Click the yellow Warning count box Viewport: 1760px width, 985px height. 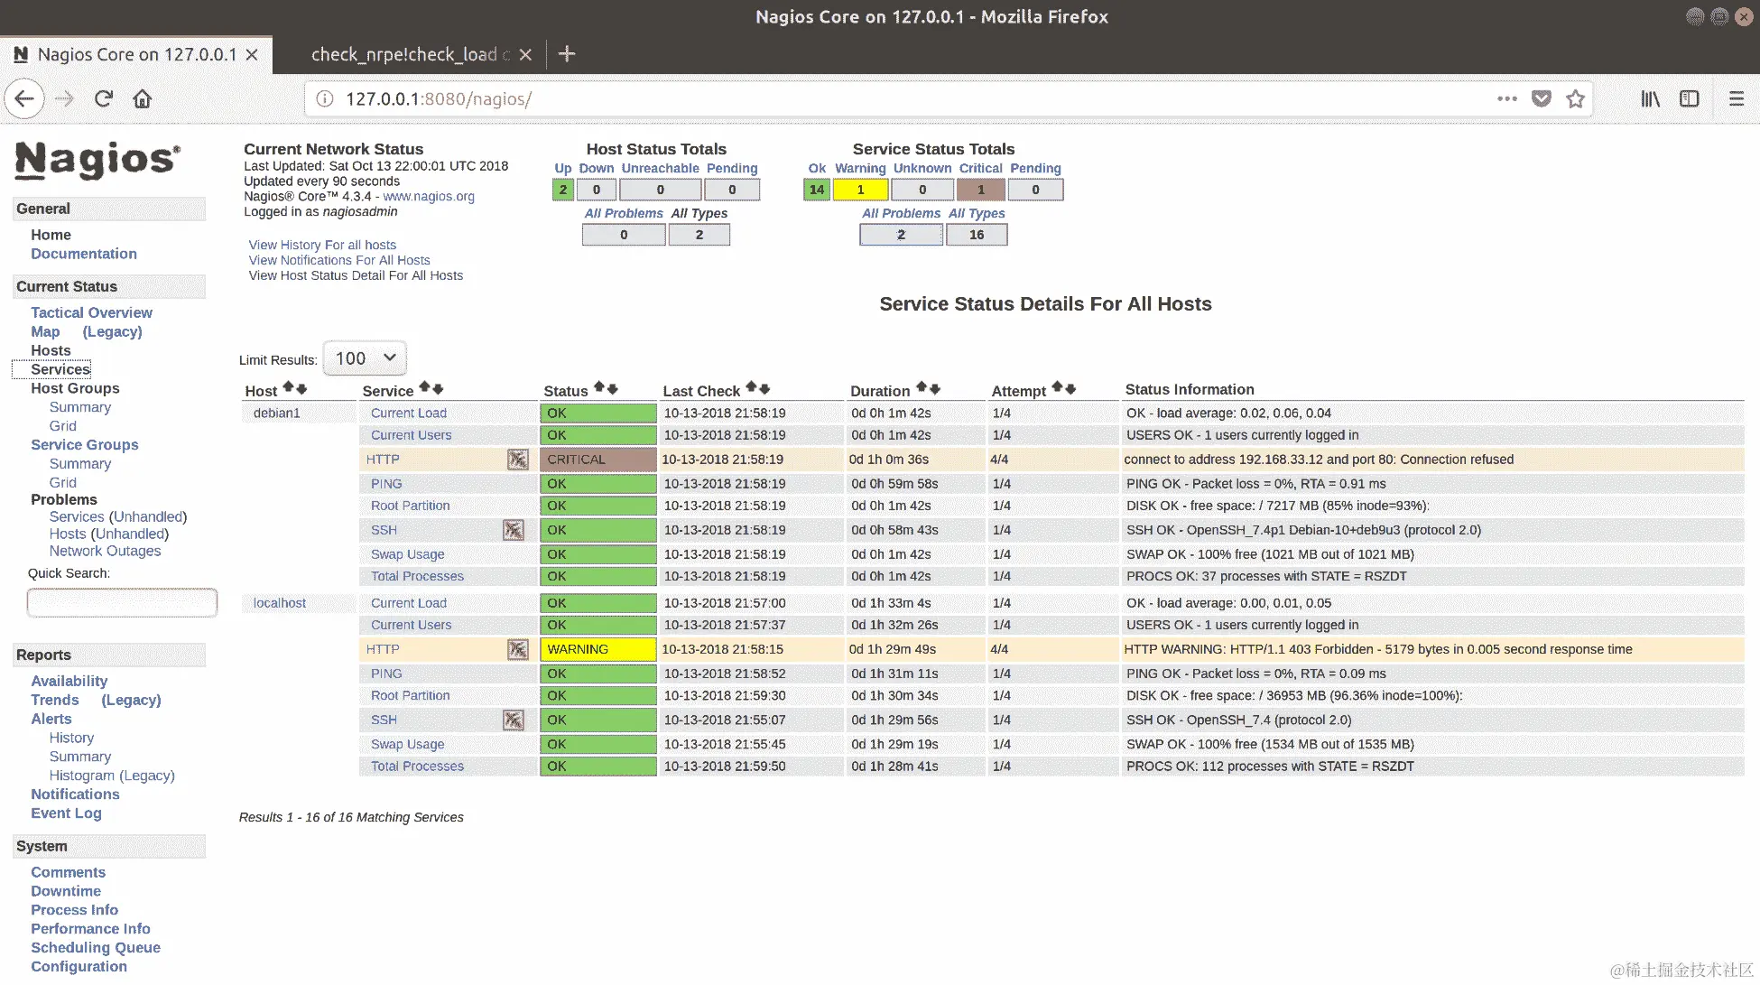pyautogui.click(x=860, y=190)
